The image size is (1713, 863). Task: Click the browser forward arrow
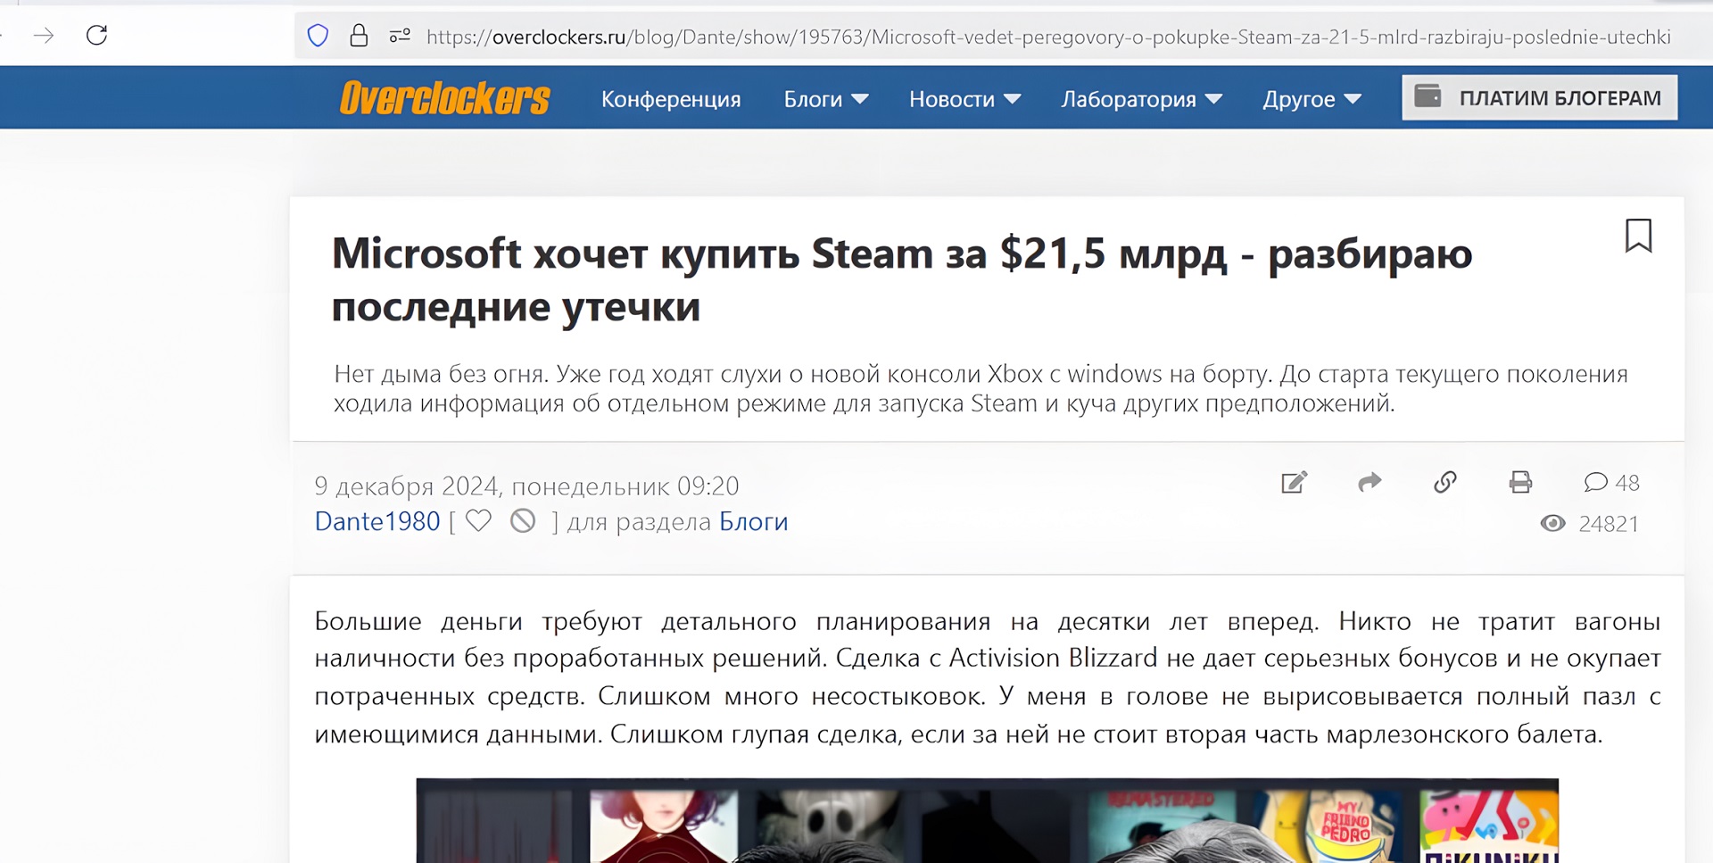[x=44, y=36]
